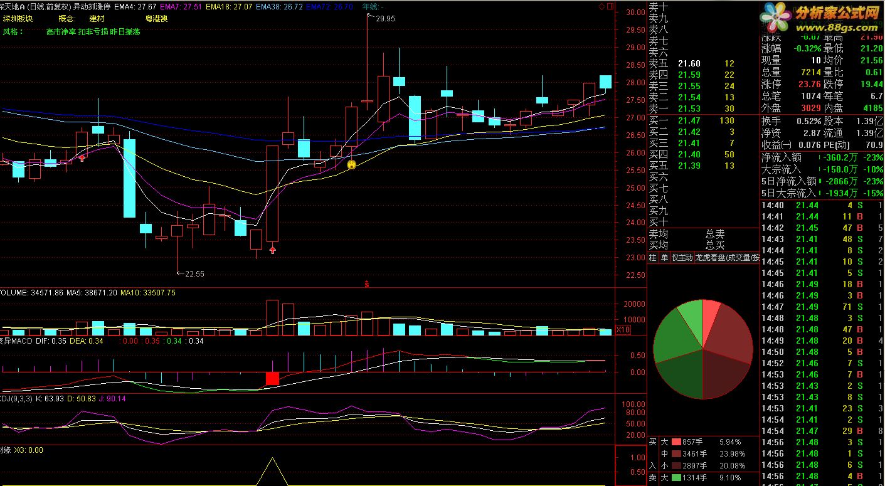Viewport: 885px width, 486px height.
Task: Click the 大宗流入 -158.0万 row
Action: [x=823, y=169]
